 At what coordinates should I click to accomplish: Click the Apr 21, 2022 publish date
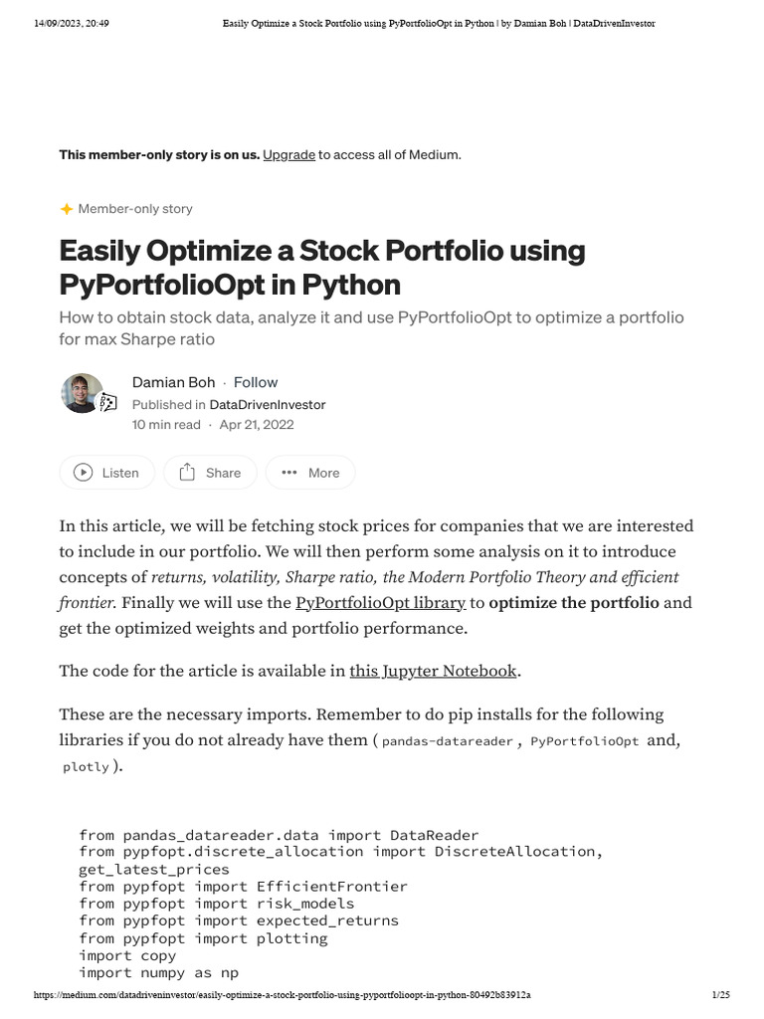[257, 424]
